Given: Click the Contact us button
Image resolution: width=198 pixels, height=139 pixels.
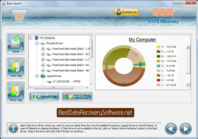Looking at the screenshot, I should [126, 12].
